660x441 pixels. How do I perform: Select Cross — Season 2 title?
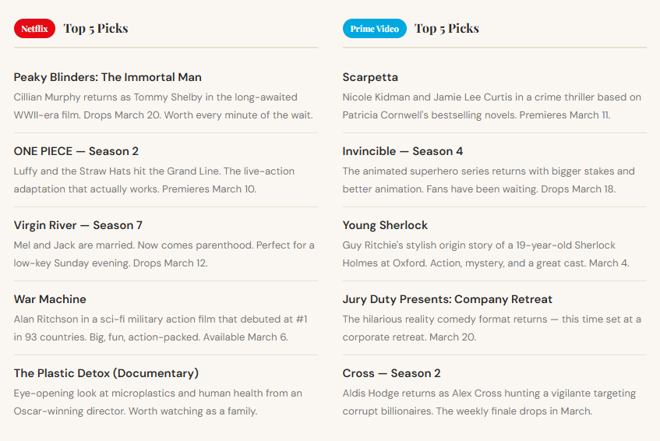(391, 373)
